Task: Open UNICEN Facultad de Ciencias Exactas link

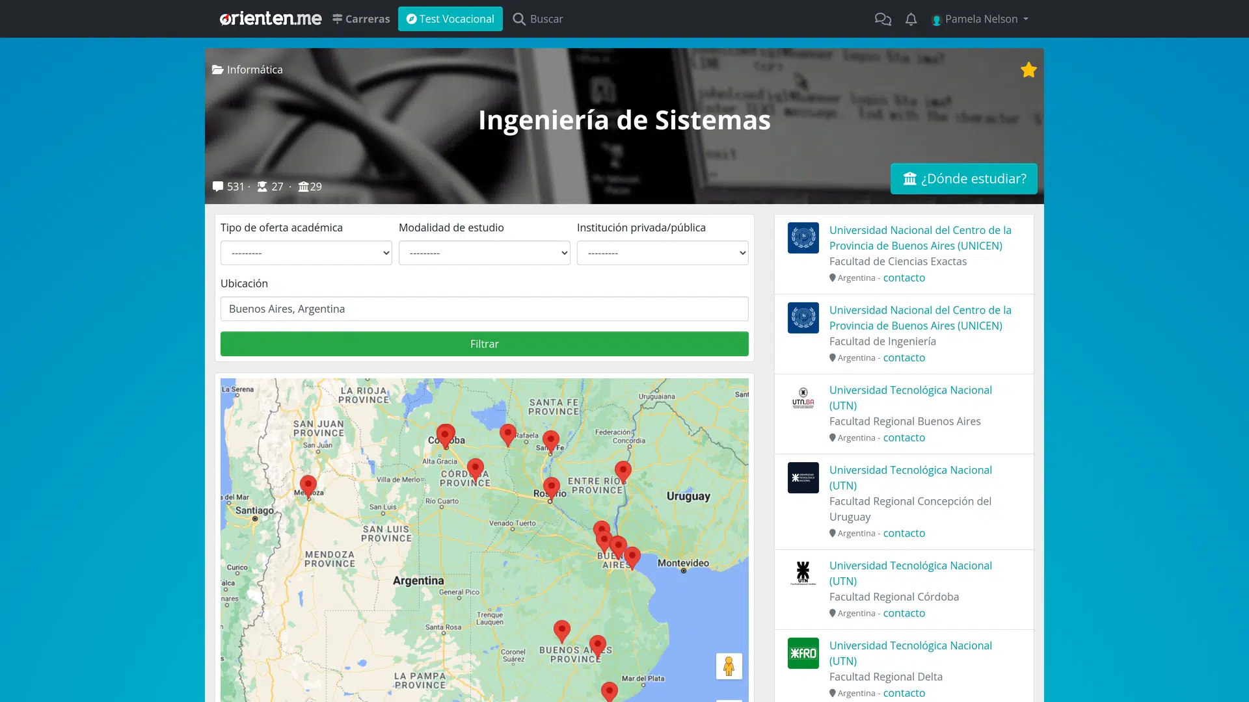Action: (x=920, y=238)
